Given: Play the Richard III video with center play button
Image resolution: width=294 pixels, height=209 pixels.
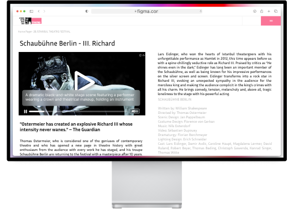Looking at the screenshot, I should tap(84, 81).
